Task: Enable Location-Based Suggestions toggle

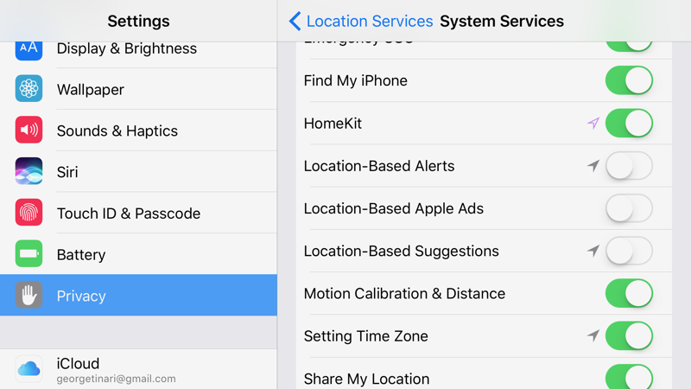Action: pyautogui.click(x=629, y=252)
